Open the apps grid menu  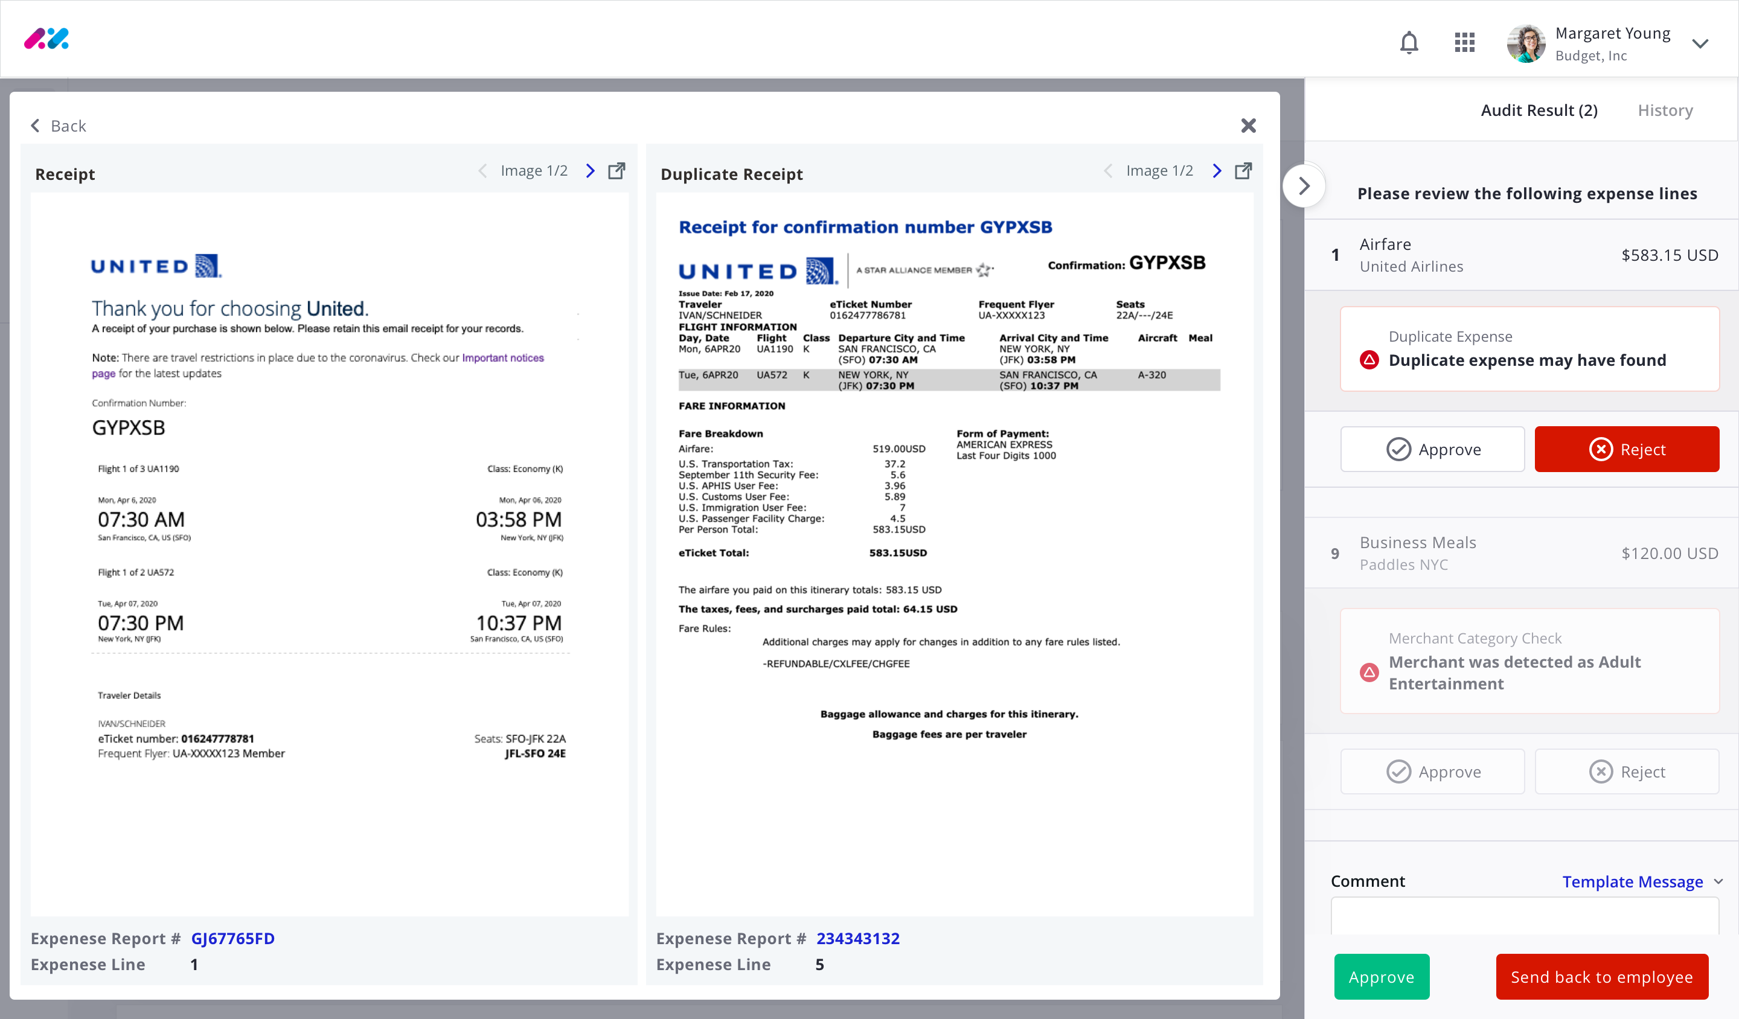[x=1464, y=43]
